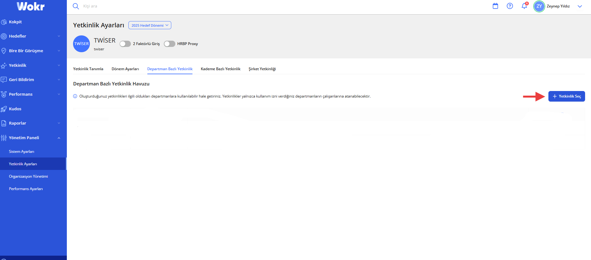Screen dimensions: 591x260
Task: Collapse the Yönetim Paneli section
Action: point(59,138)
